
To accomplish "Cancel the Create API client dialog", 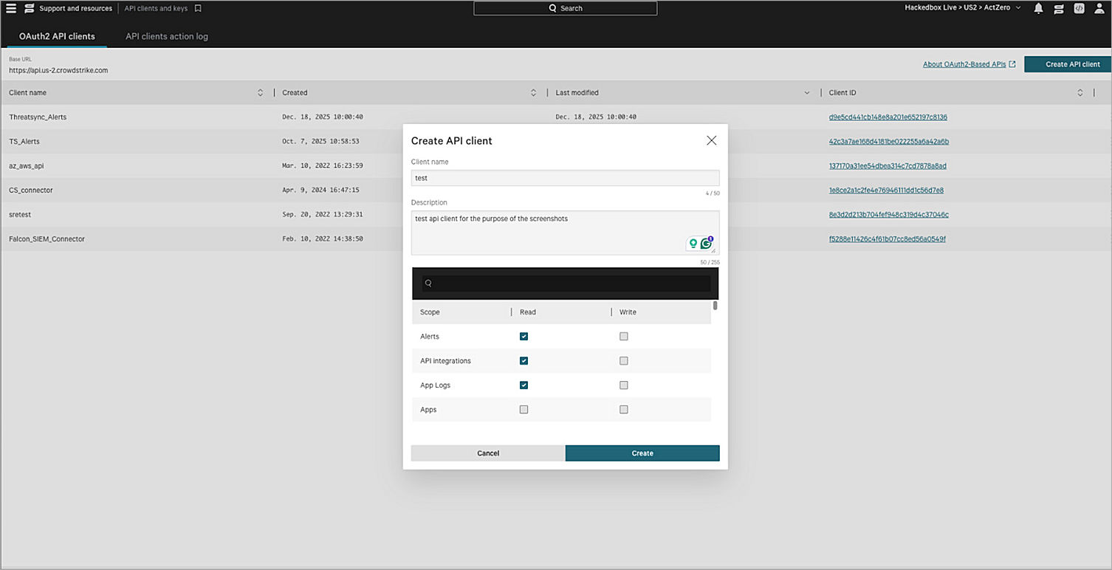I will tap(488, 453).
